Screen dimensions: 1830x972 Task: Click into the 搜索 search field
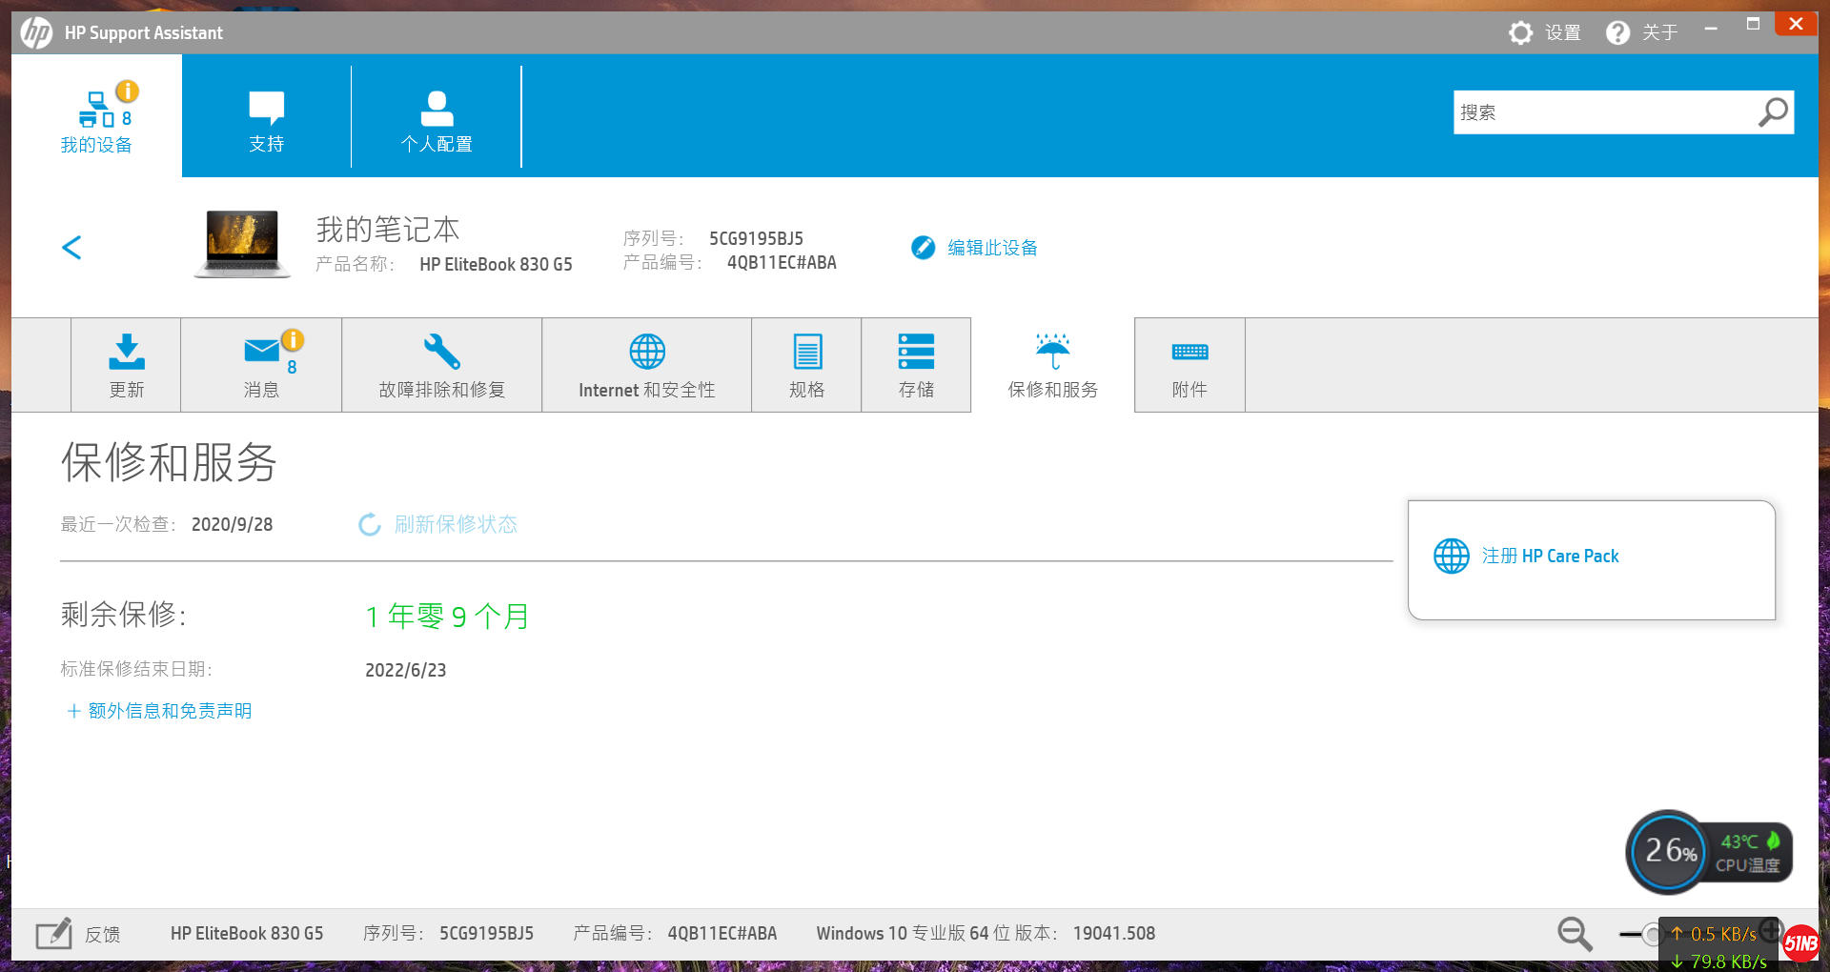click(x=1601, y=112)
